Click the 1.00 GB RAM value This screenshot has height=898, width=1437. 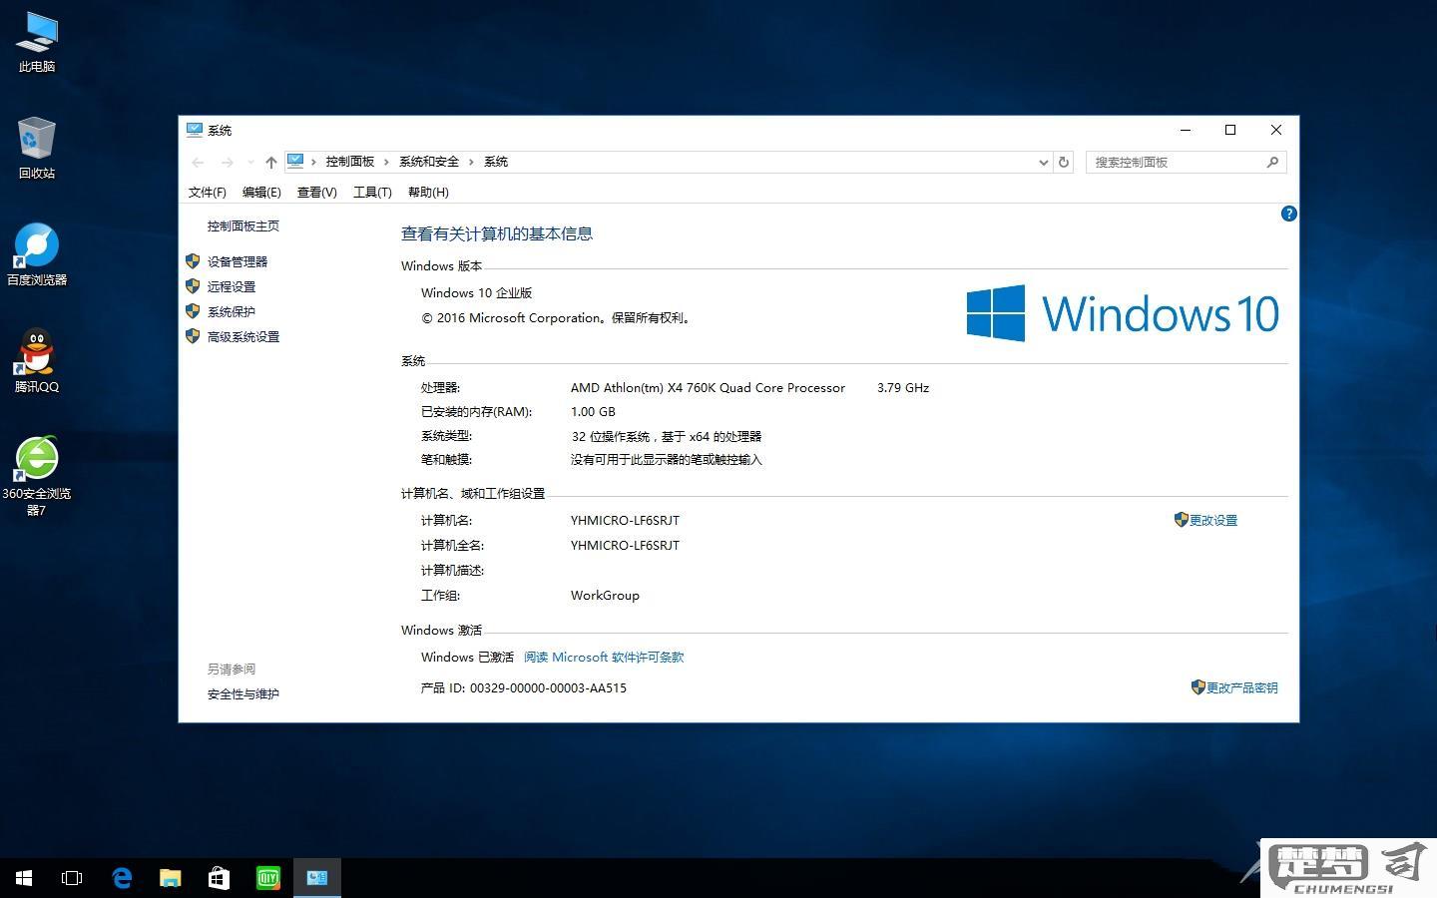click(593, 411)
